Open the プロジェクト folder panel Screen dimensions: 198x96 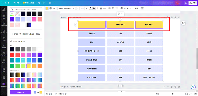click(3, 54)
